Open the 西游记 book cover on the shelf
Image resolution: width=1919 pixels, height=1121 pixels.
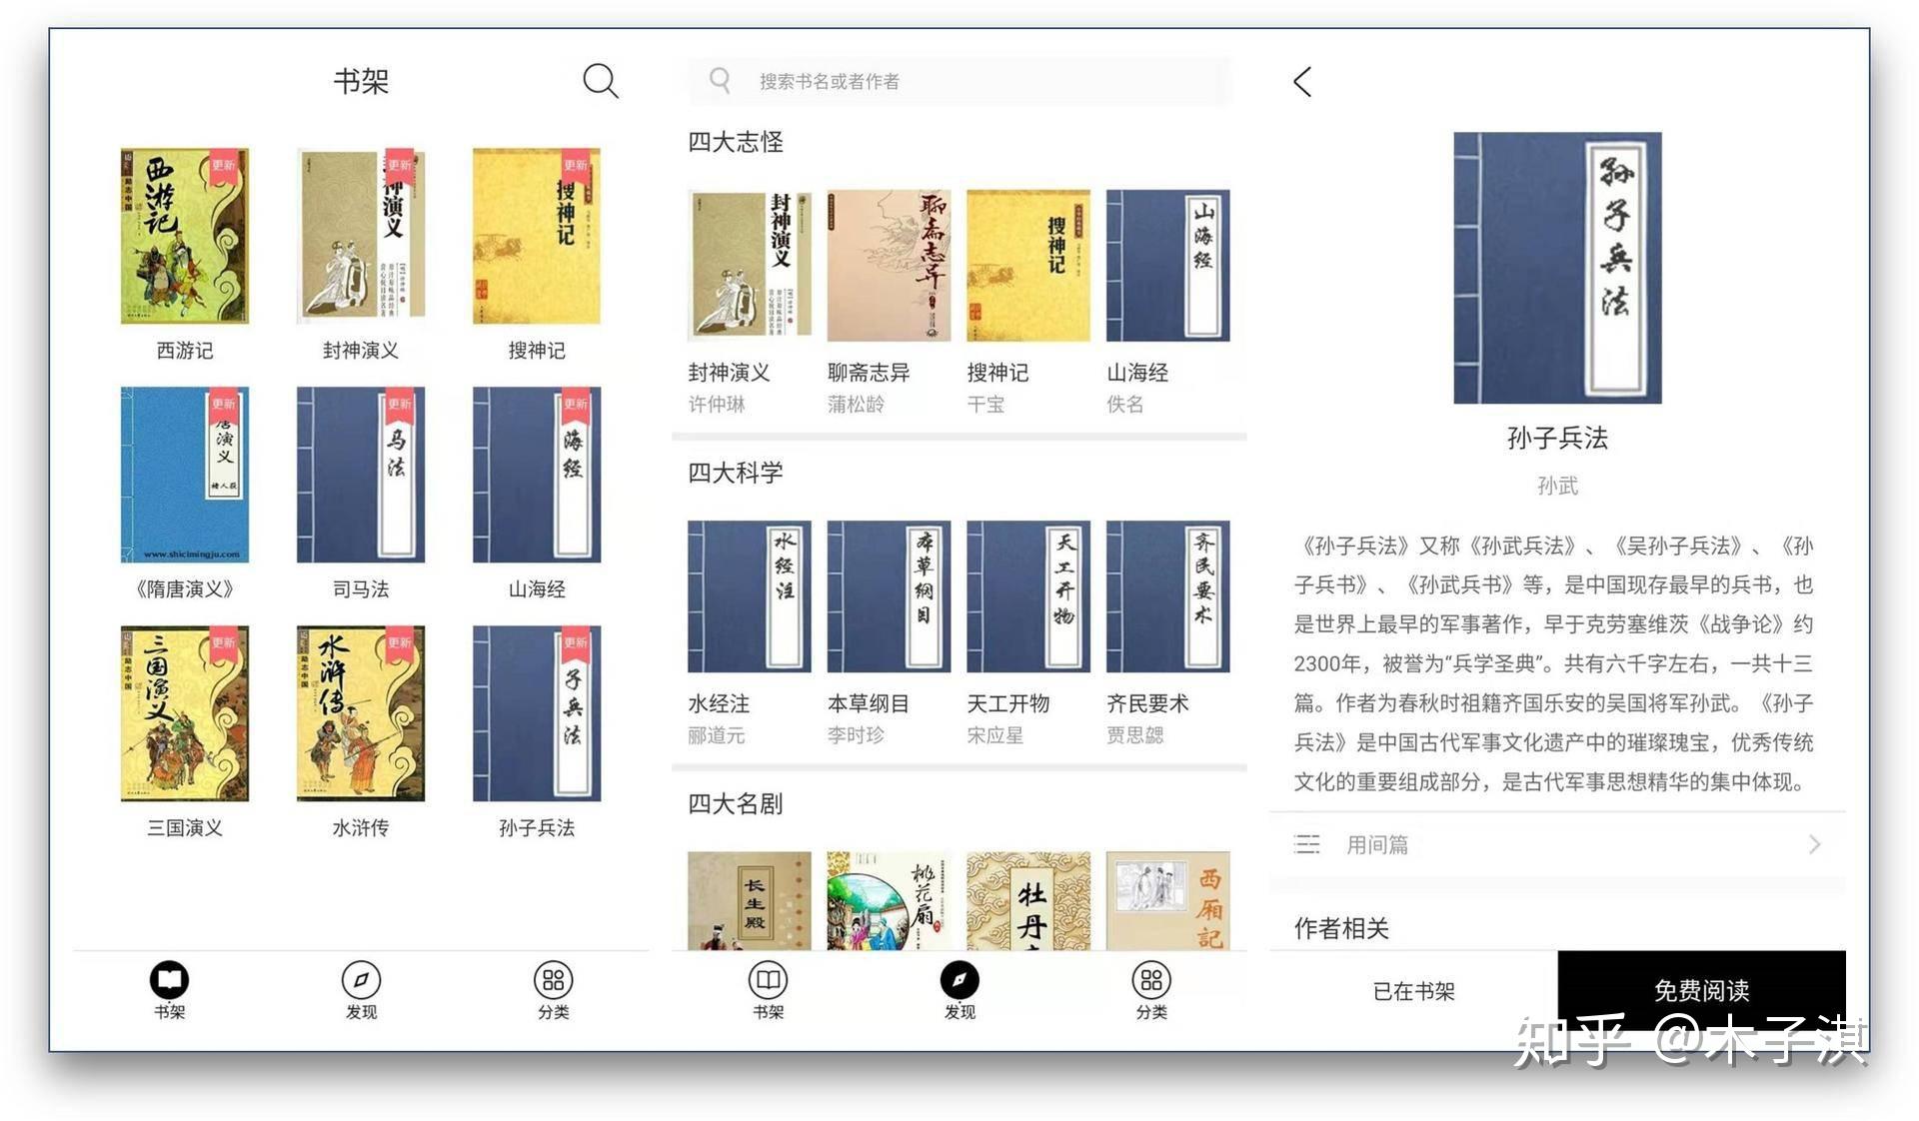(185, 236)
